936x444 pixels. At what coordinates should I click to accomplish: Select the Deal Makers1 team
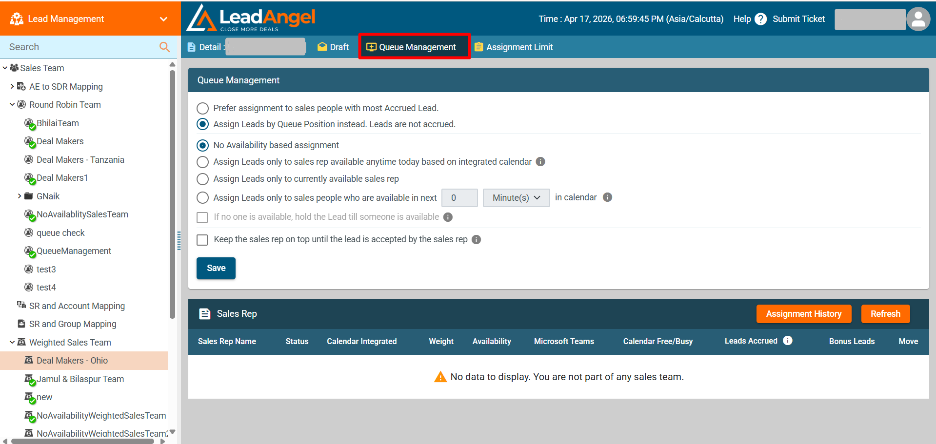62,178
